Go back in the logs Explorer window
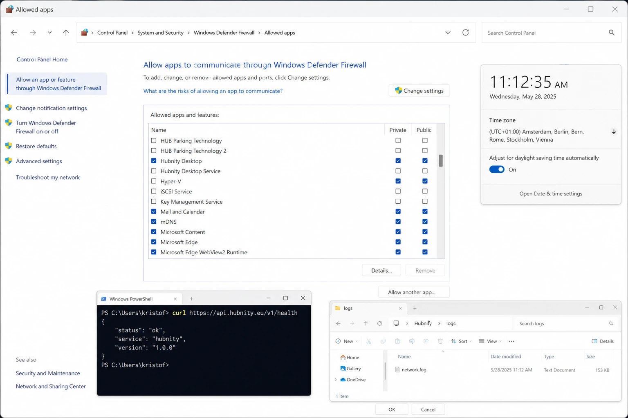The width and height of the screenshot is (628, 418). tap(338, 323)
